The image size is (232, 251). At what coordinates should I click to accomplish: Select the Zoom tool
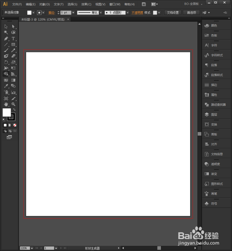pyautogui.click(x=13, y=104)
